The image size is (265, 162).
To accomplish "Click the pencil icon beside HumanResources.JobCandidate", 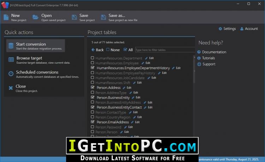I will coord(149,78).
